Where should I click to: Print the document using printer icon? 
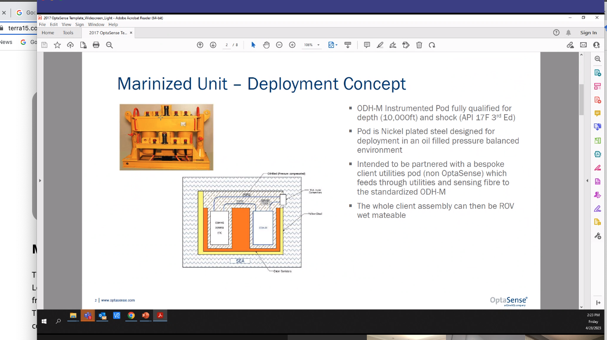(96, 45)
